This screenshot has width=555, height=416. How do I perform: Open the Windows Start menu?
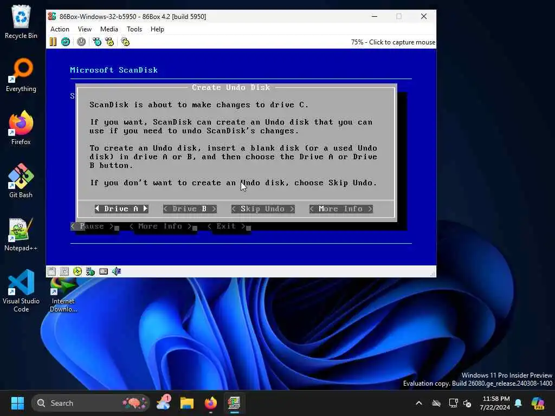pyautogui.click(x=17, y=403)
